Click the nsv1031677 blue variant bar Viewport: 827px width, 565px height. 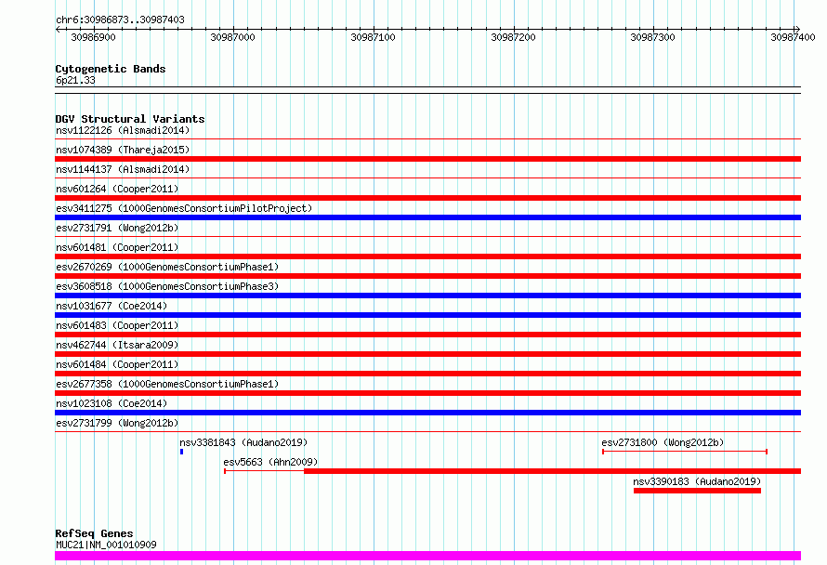coord(427,315)
